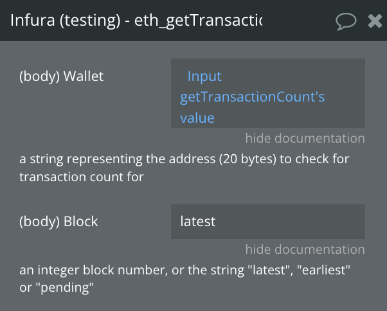387x311 pixels.
Task: Close the Infura property panel
Action: (375, 21)
